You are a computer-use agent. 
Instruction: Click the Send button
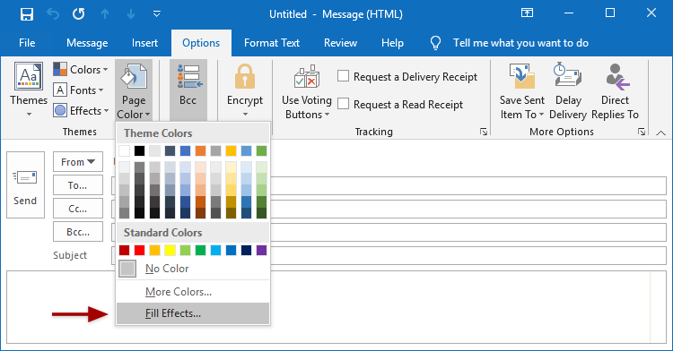click(25, 185)
